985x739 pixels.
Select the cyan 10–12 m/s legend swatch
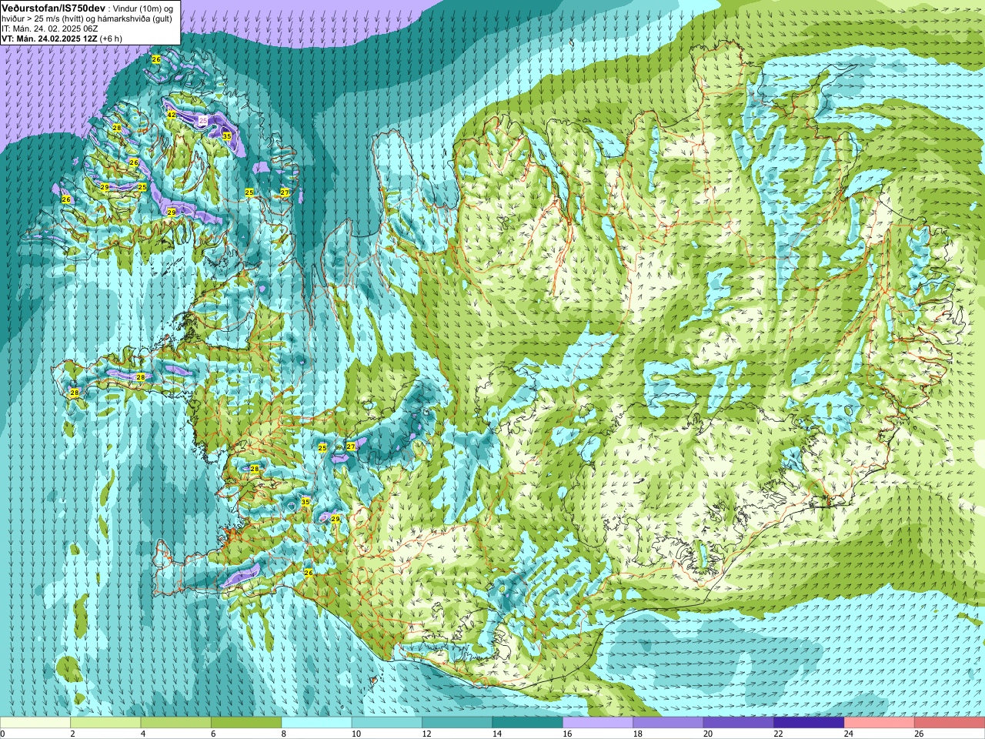point(387,723)
